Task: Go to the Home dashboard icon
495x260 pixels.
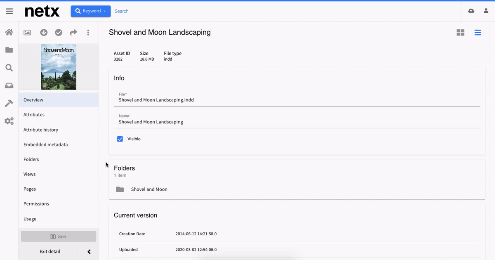Action: 9,32
